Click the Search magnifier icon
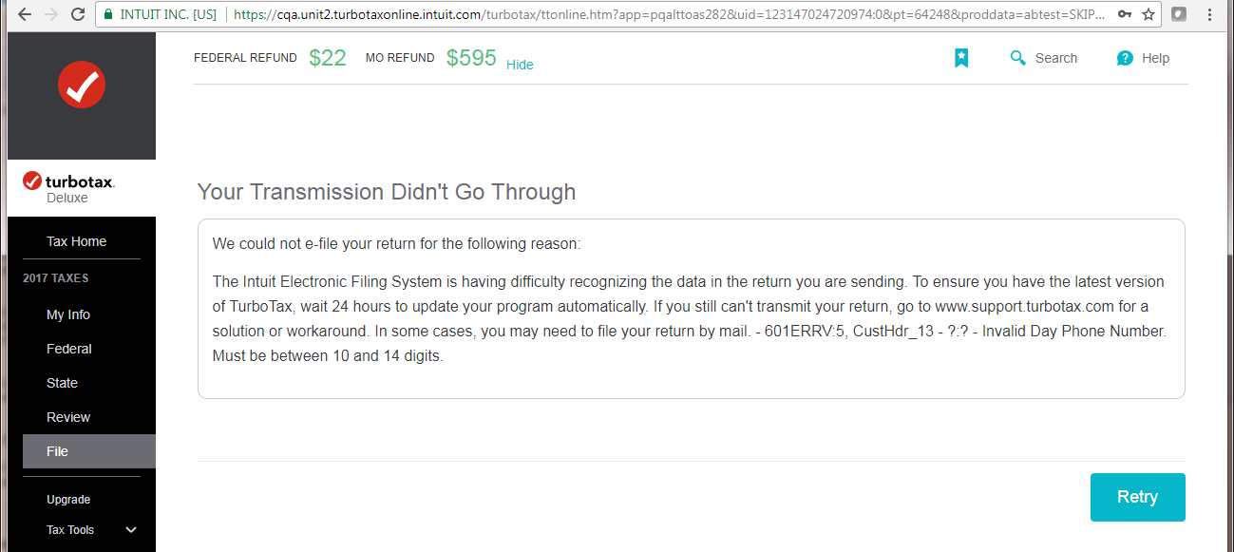Viewport: 1234px width, 552px height. point(1018,58)
